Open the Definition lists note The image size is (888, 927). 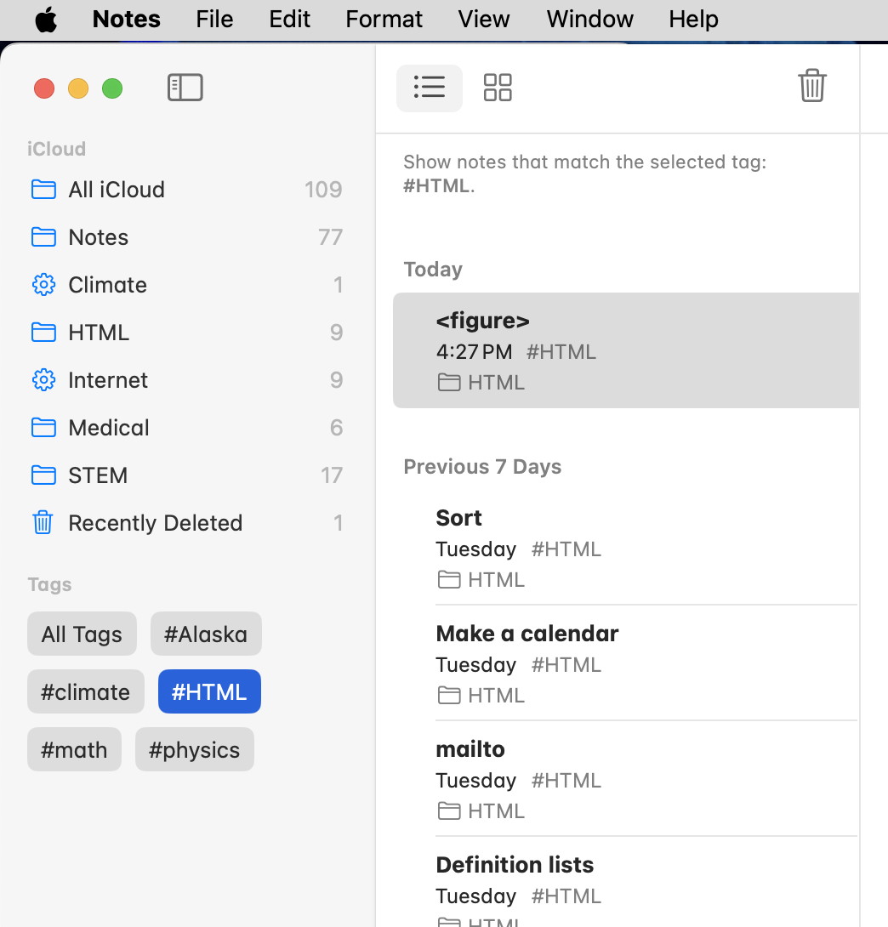coord(626,884)
